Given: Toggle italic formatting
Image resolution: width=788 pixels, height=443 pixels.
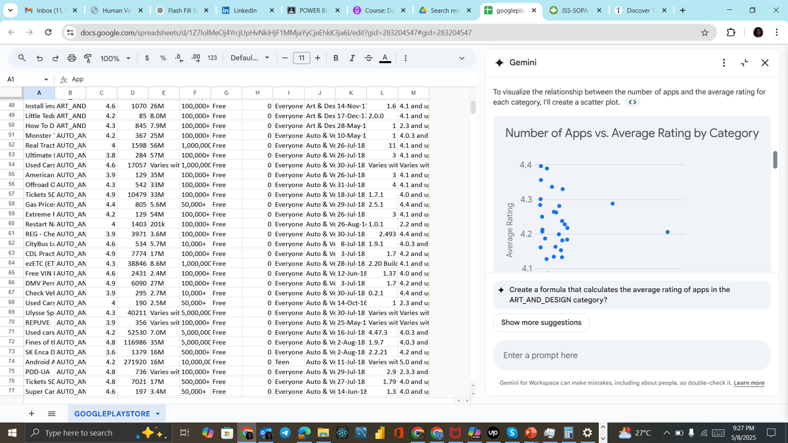Looking at the screenshot, I should (x=352, y=58).
